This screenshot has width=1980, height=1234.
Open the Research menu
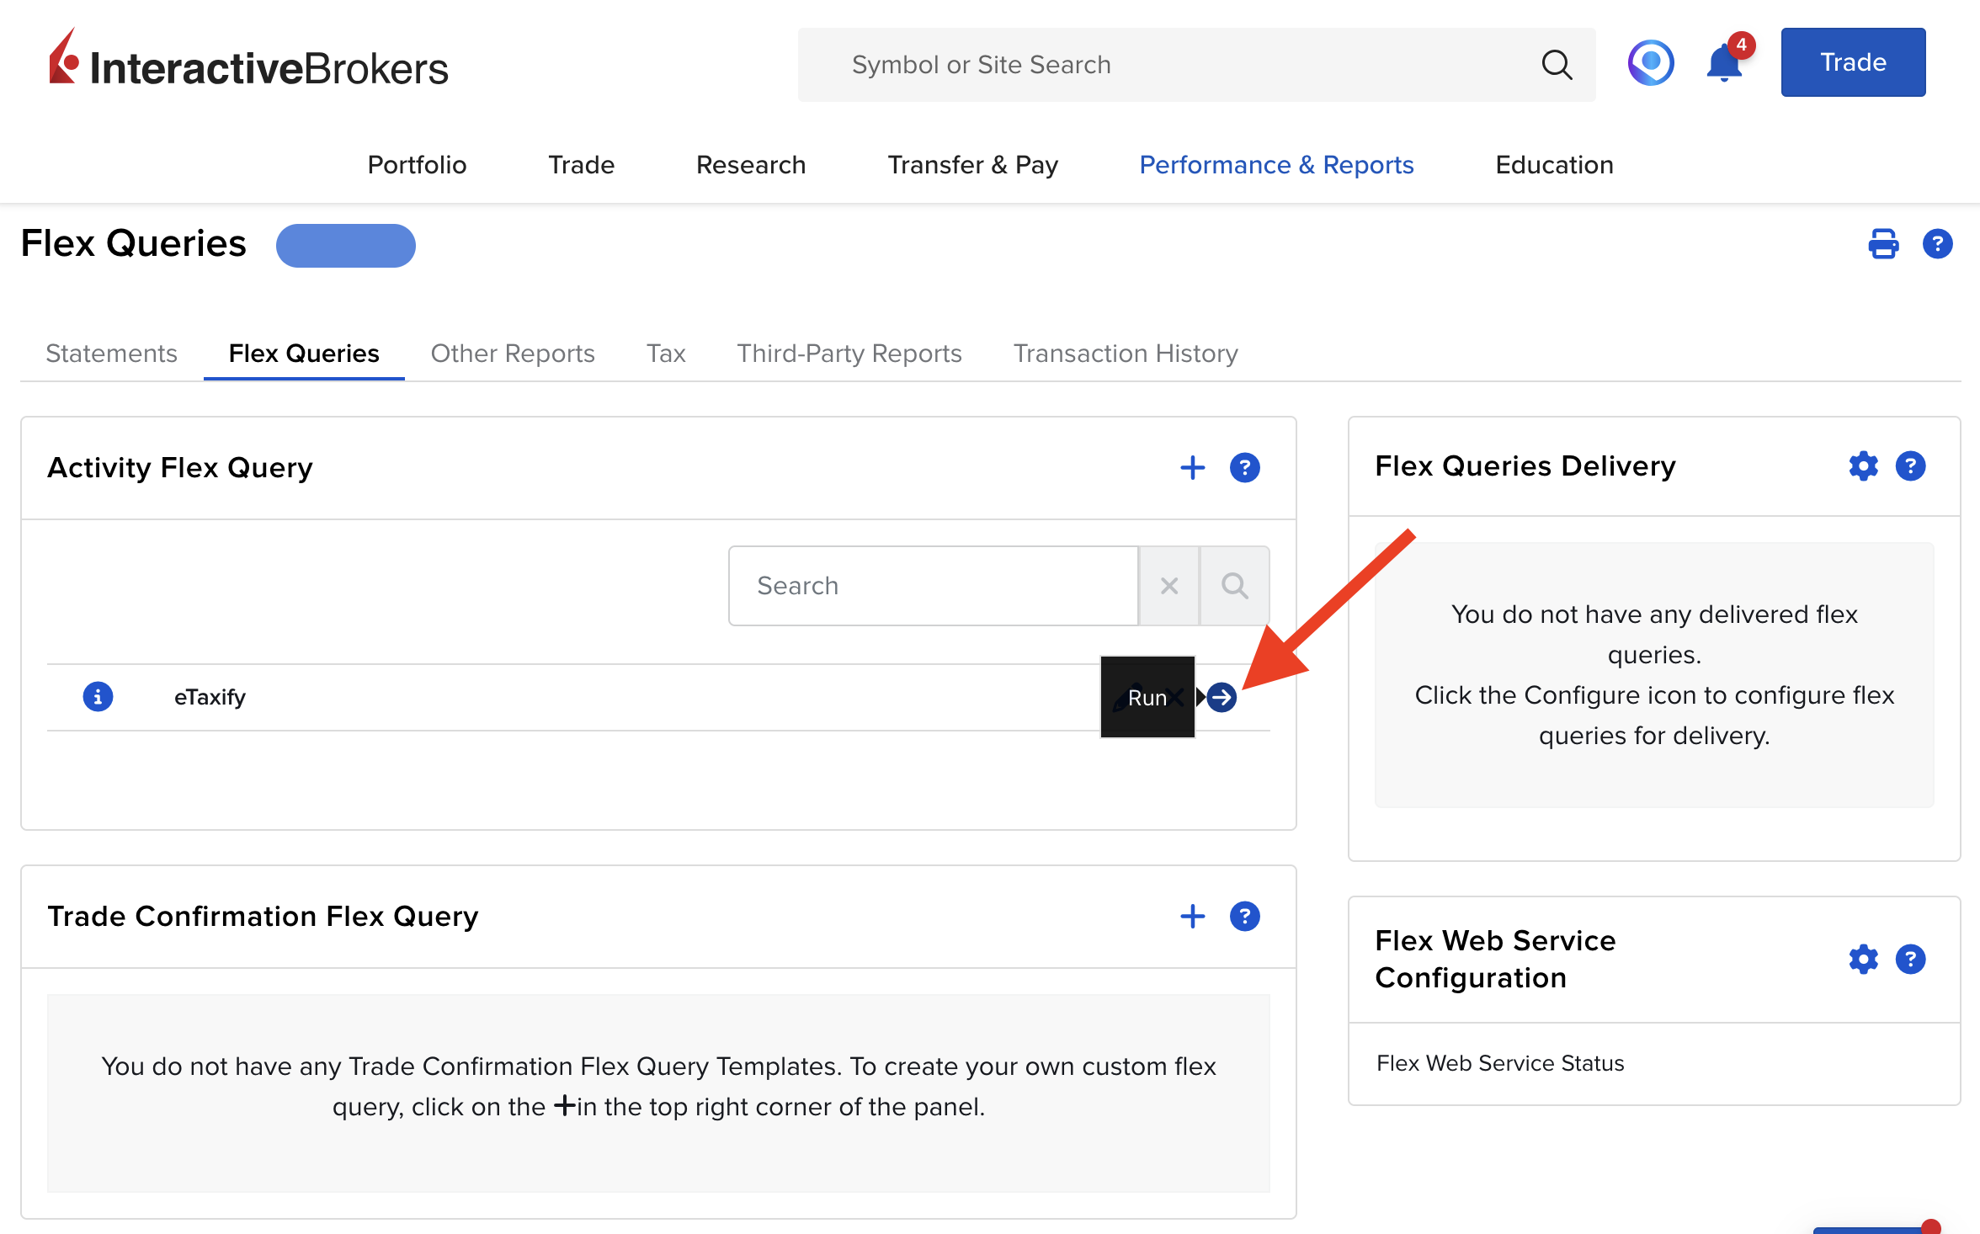[x=751, y=165]
